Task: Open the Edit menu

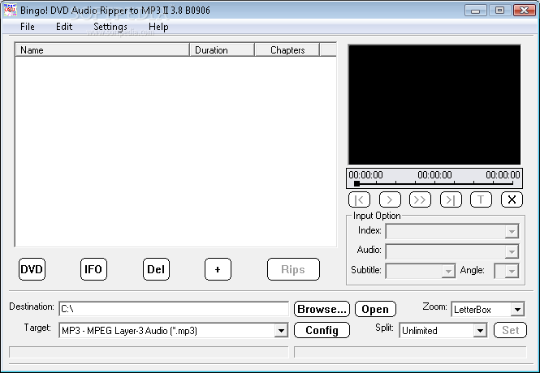Action: [64, 27]
